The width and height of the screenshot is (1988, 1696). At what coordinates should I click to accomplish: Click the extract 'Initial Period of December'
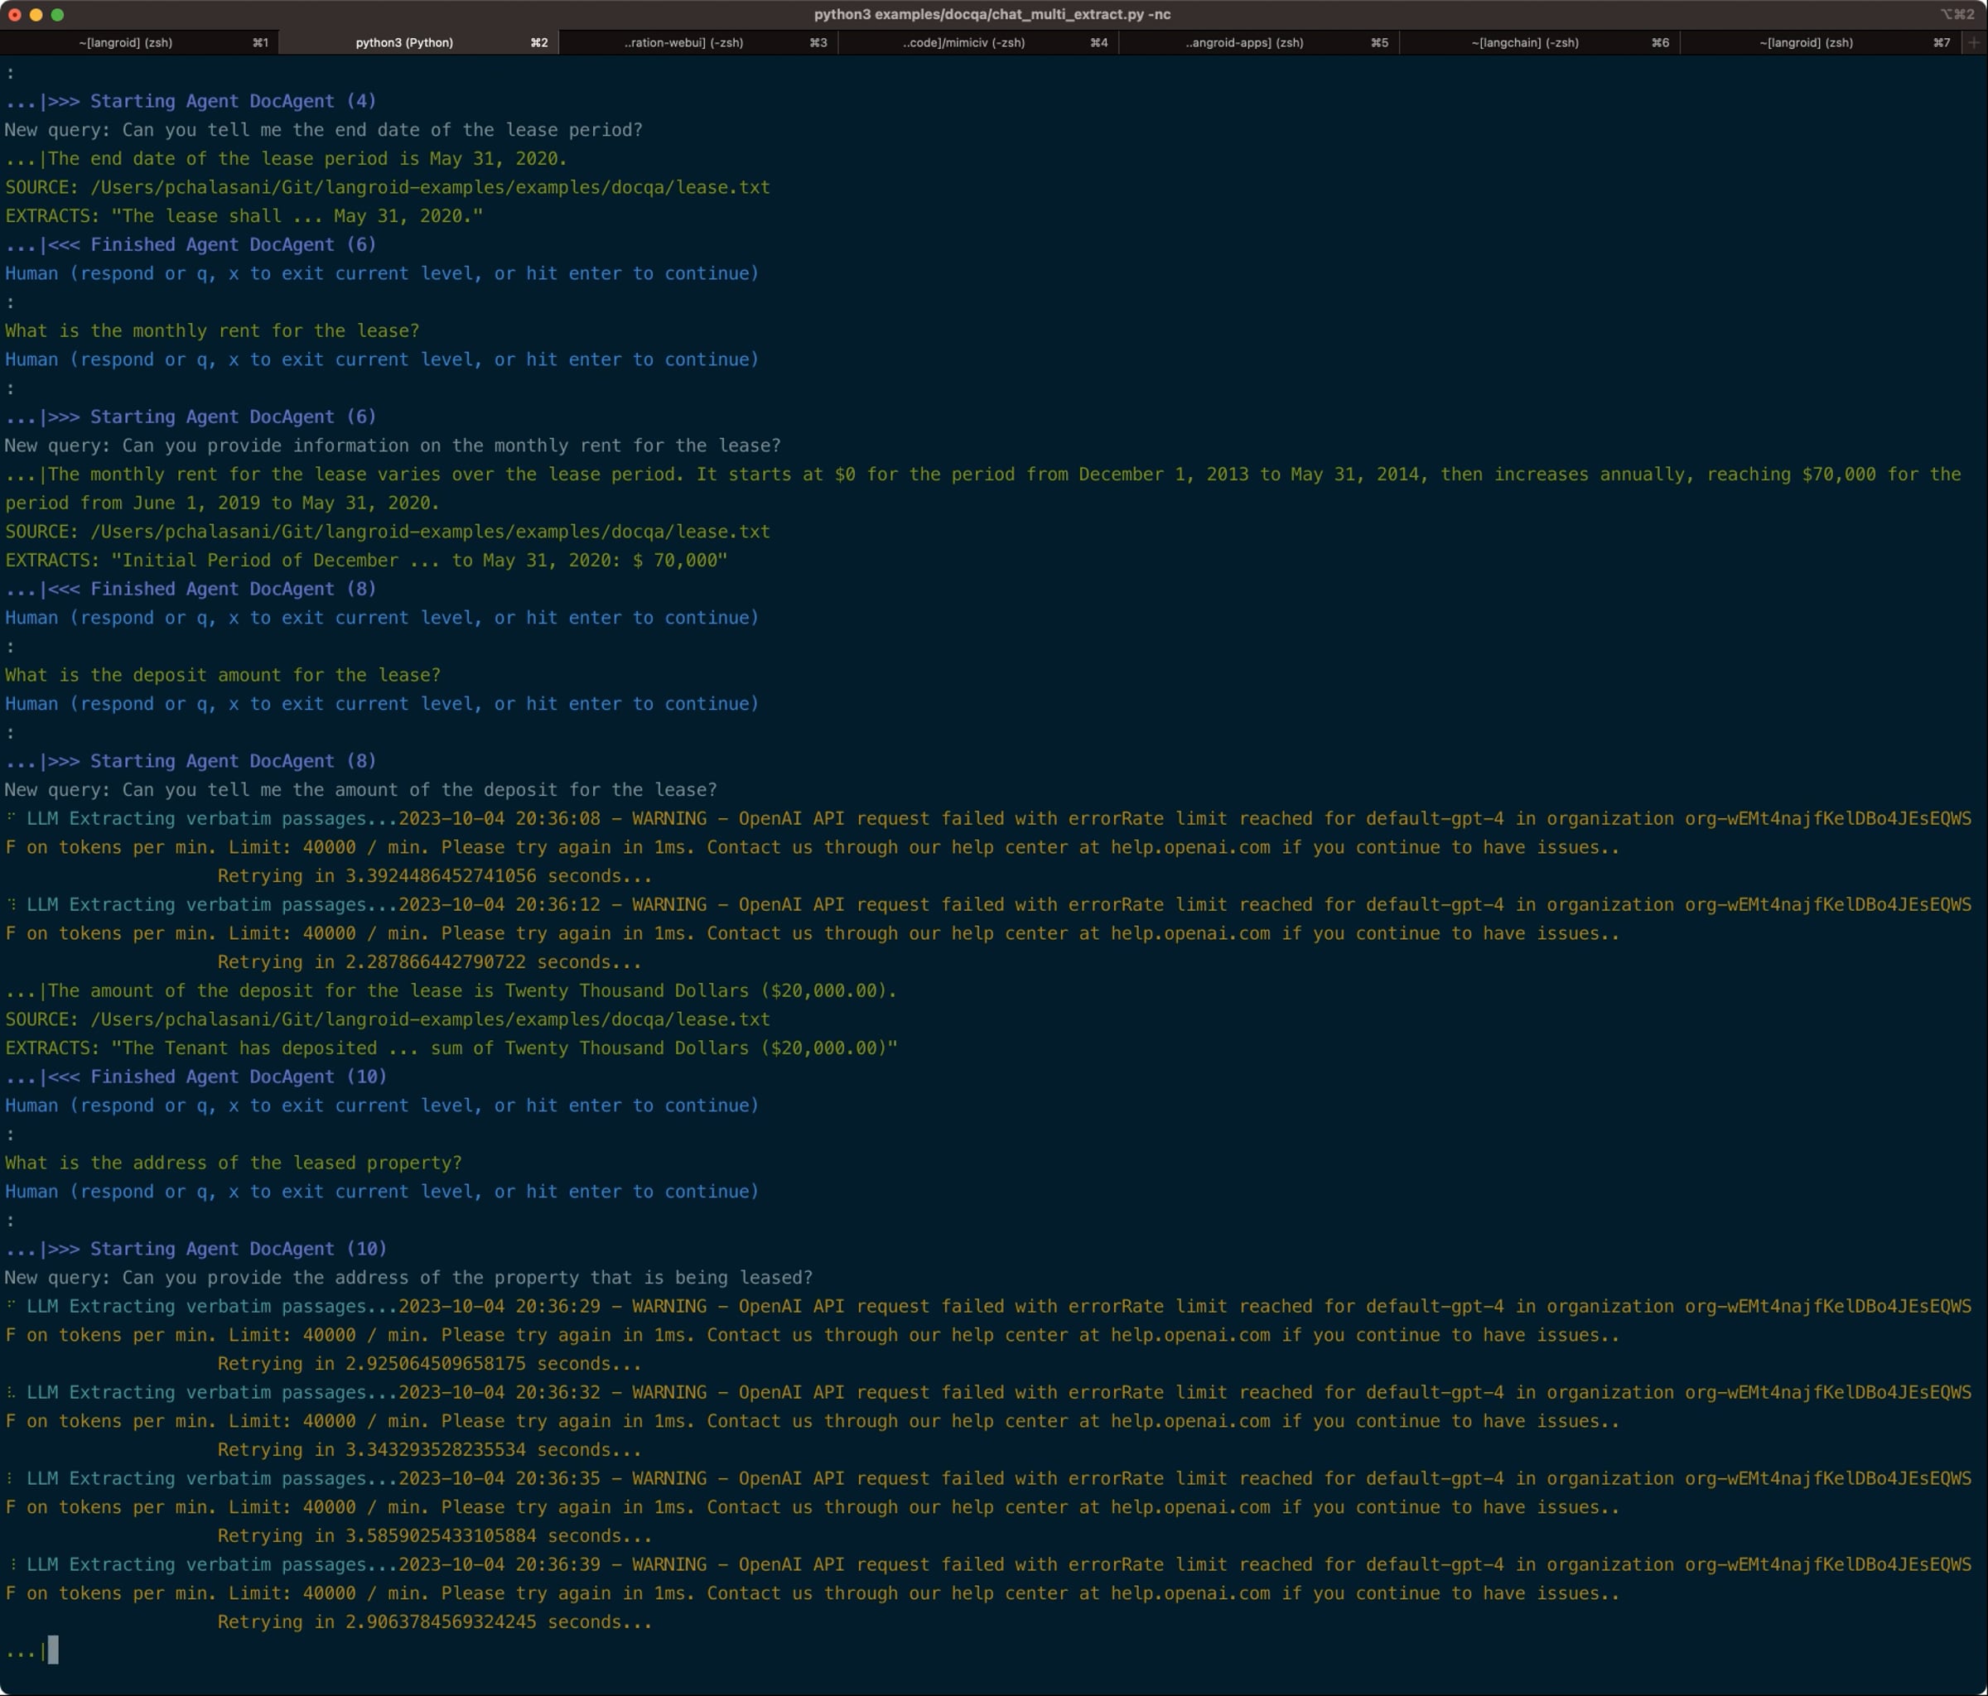coord(365,560)
